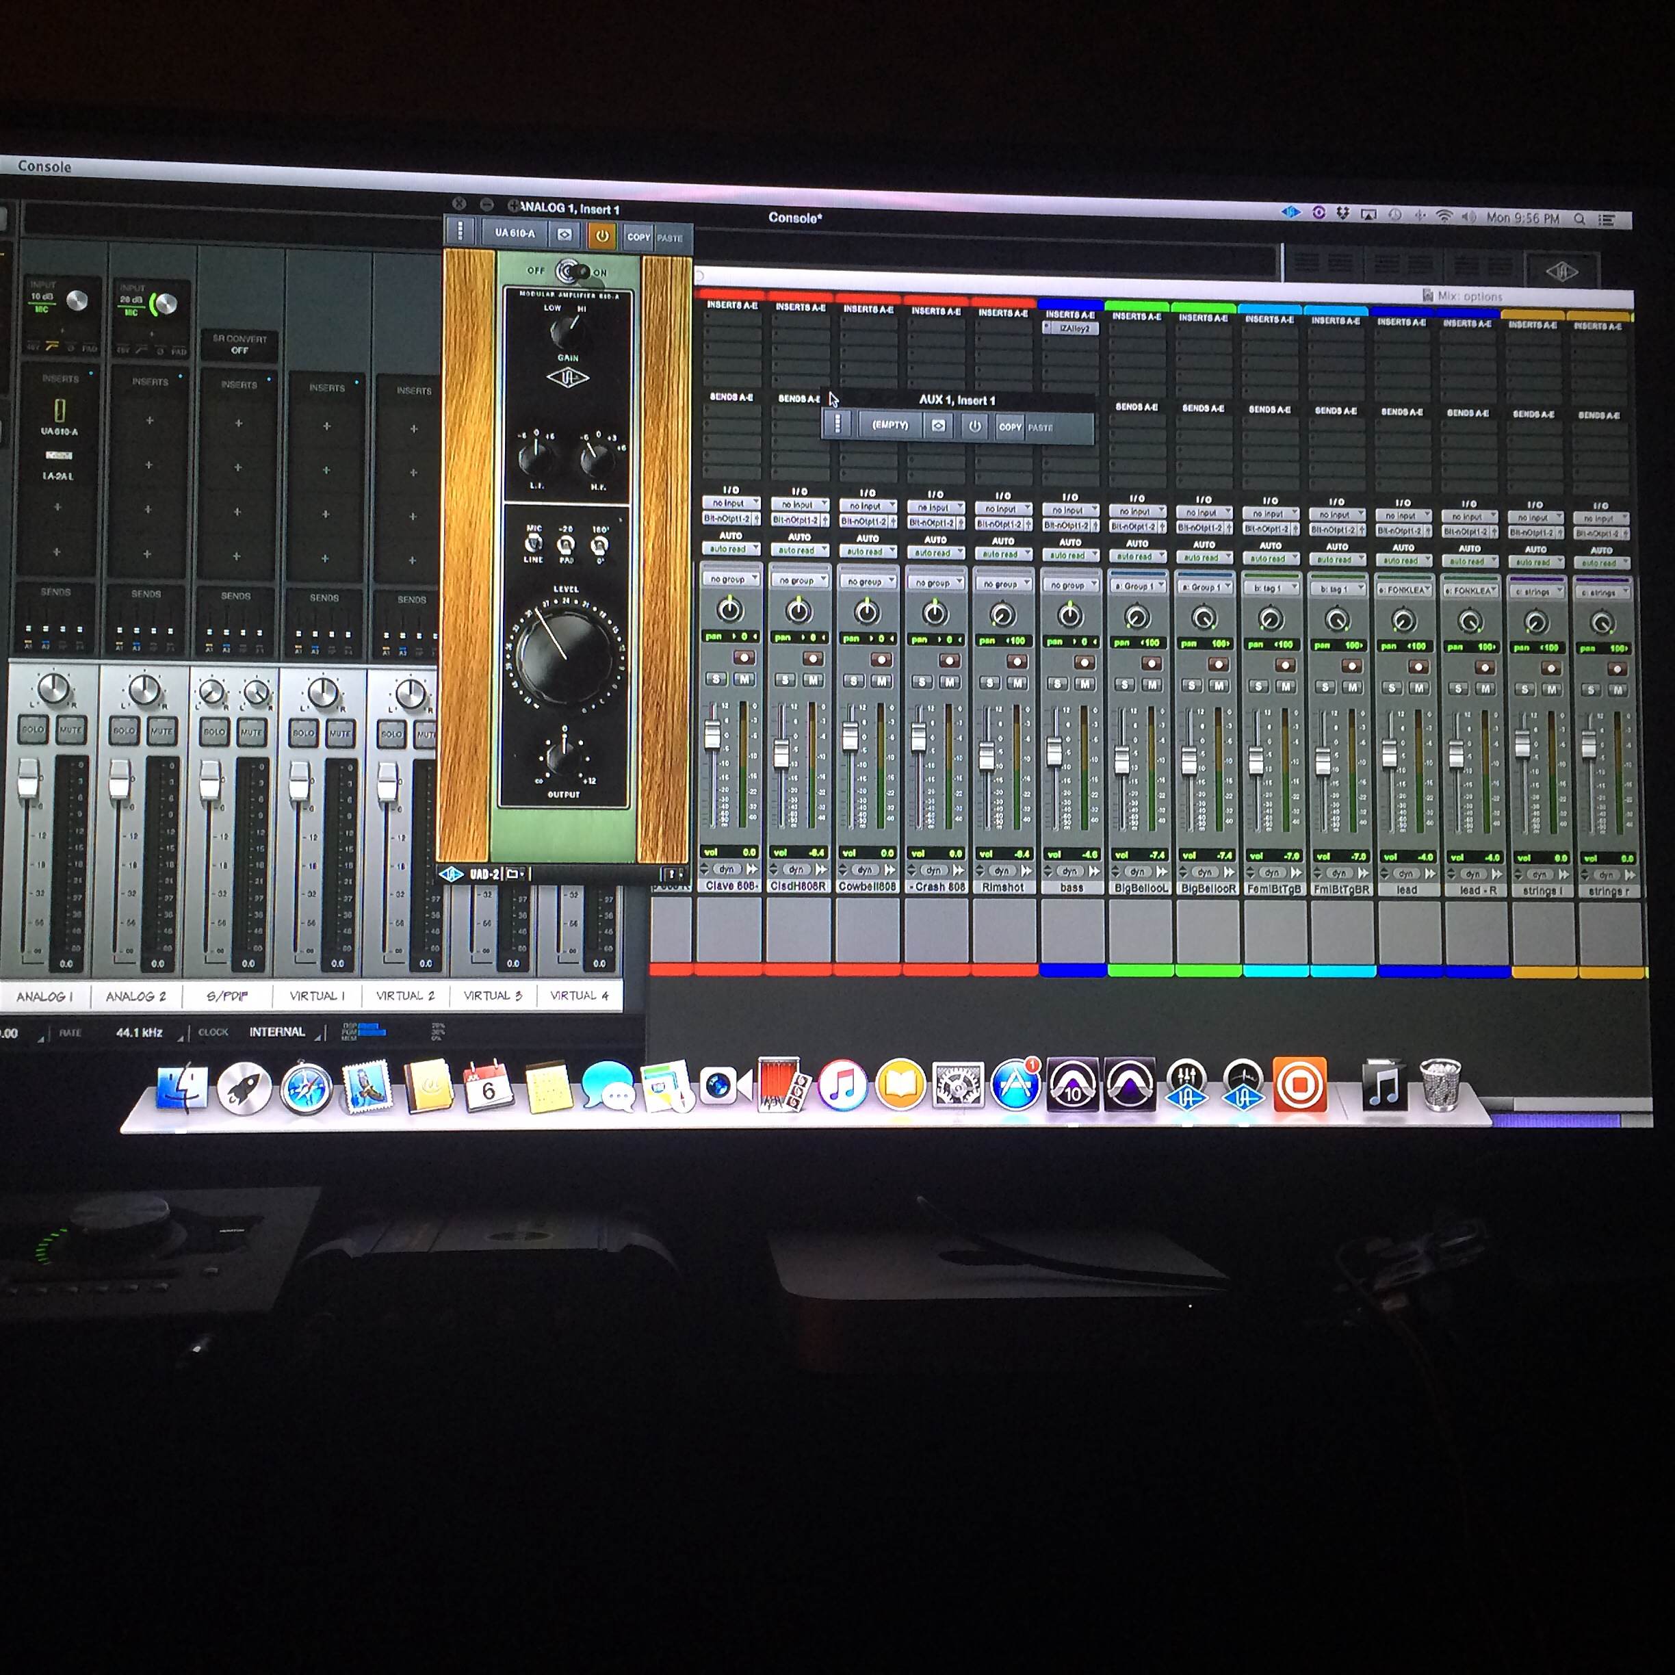Click Copy in the UA 610-A plugin header
This screenshot has height=1675, width=1675.
click(x=638, y=237)
